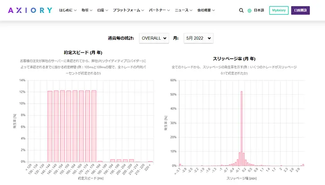Screen dimensions: 325x185
Task: Open the OVERALL currency dropdown
Action: coord(154,38)
